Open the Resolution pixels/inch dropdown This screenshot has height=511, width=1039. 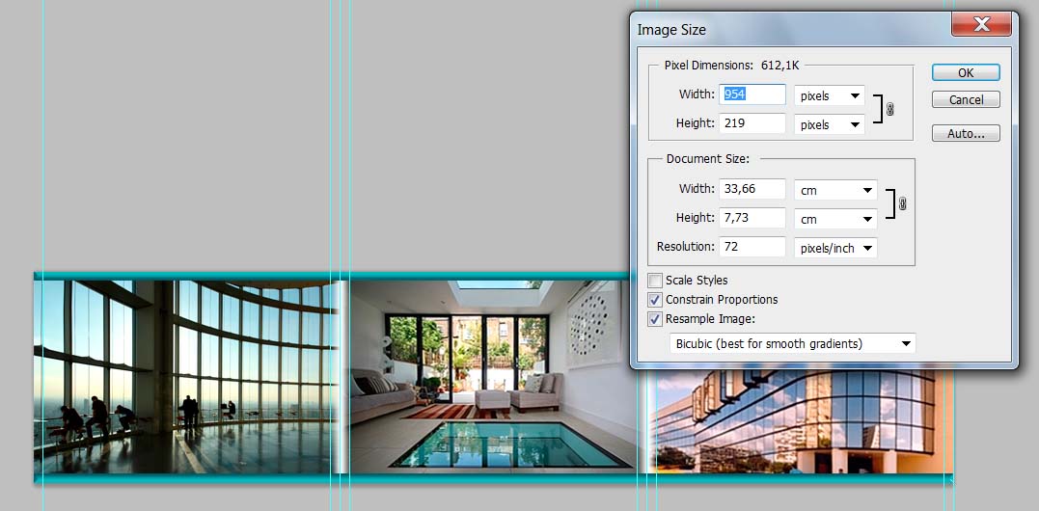point(834,249)
